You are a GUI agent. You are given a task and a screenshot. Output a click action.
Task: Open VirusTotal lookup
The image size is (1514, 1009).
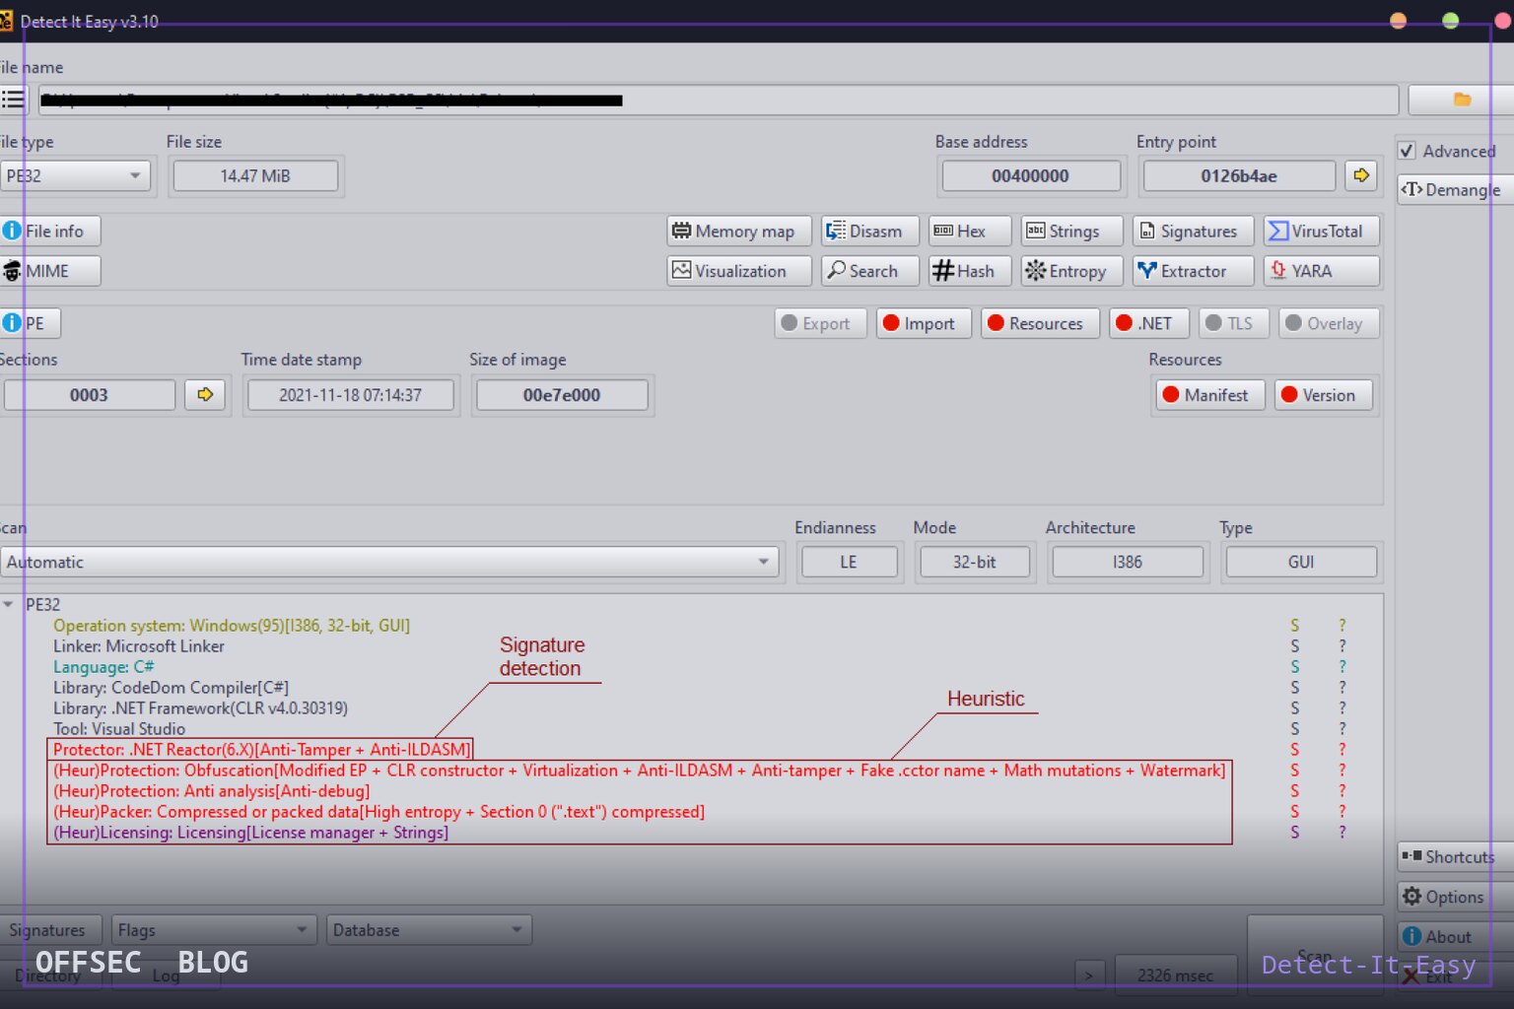pyautogui.click(x=1322, y=231)
